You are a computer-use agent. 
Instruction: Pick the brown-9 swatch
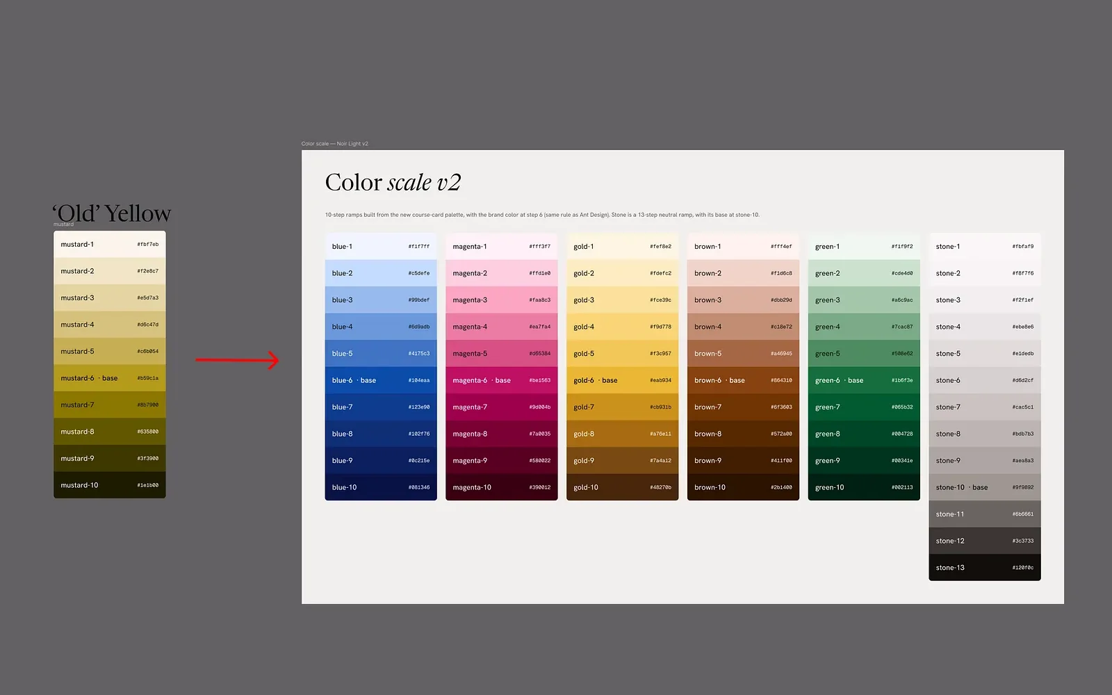pos(743,461)
